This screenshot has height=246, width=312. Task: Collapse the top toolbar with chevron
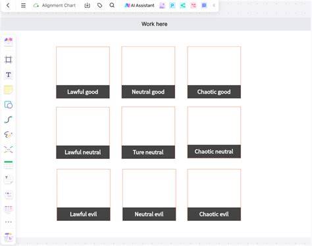(x=214, y=5)
